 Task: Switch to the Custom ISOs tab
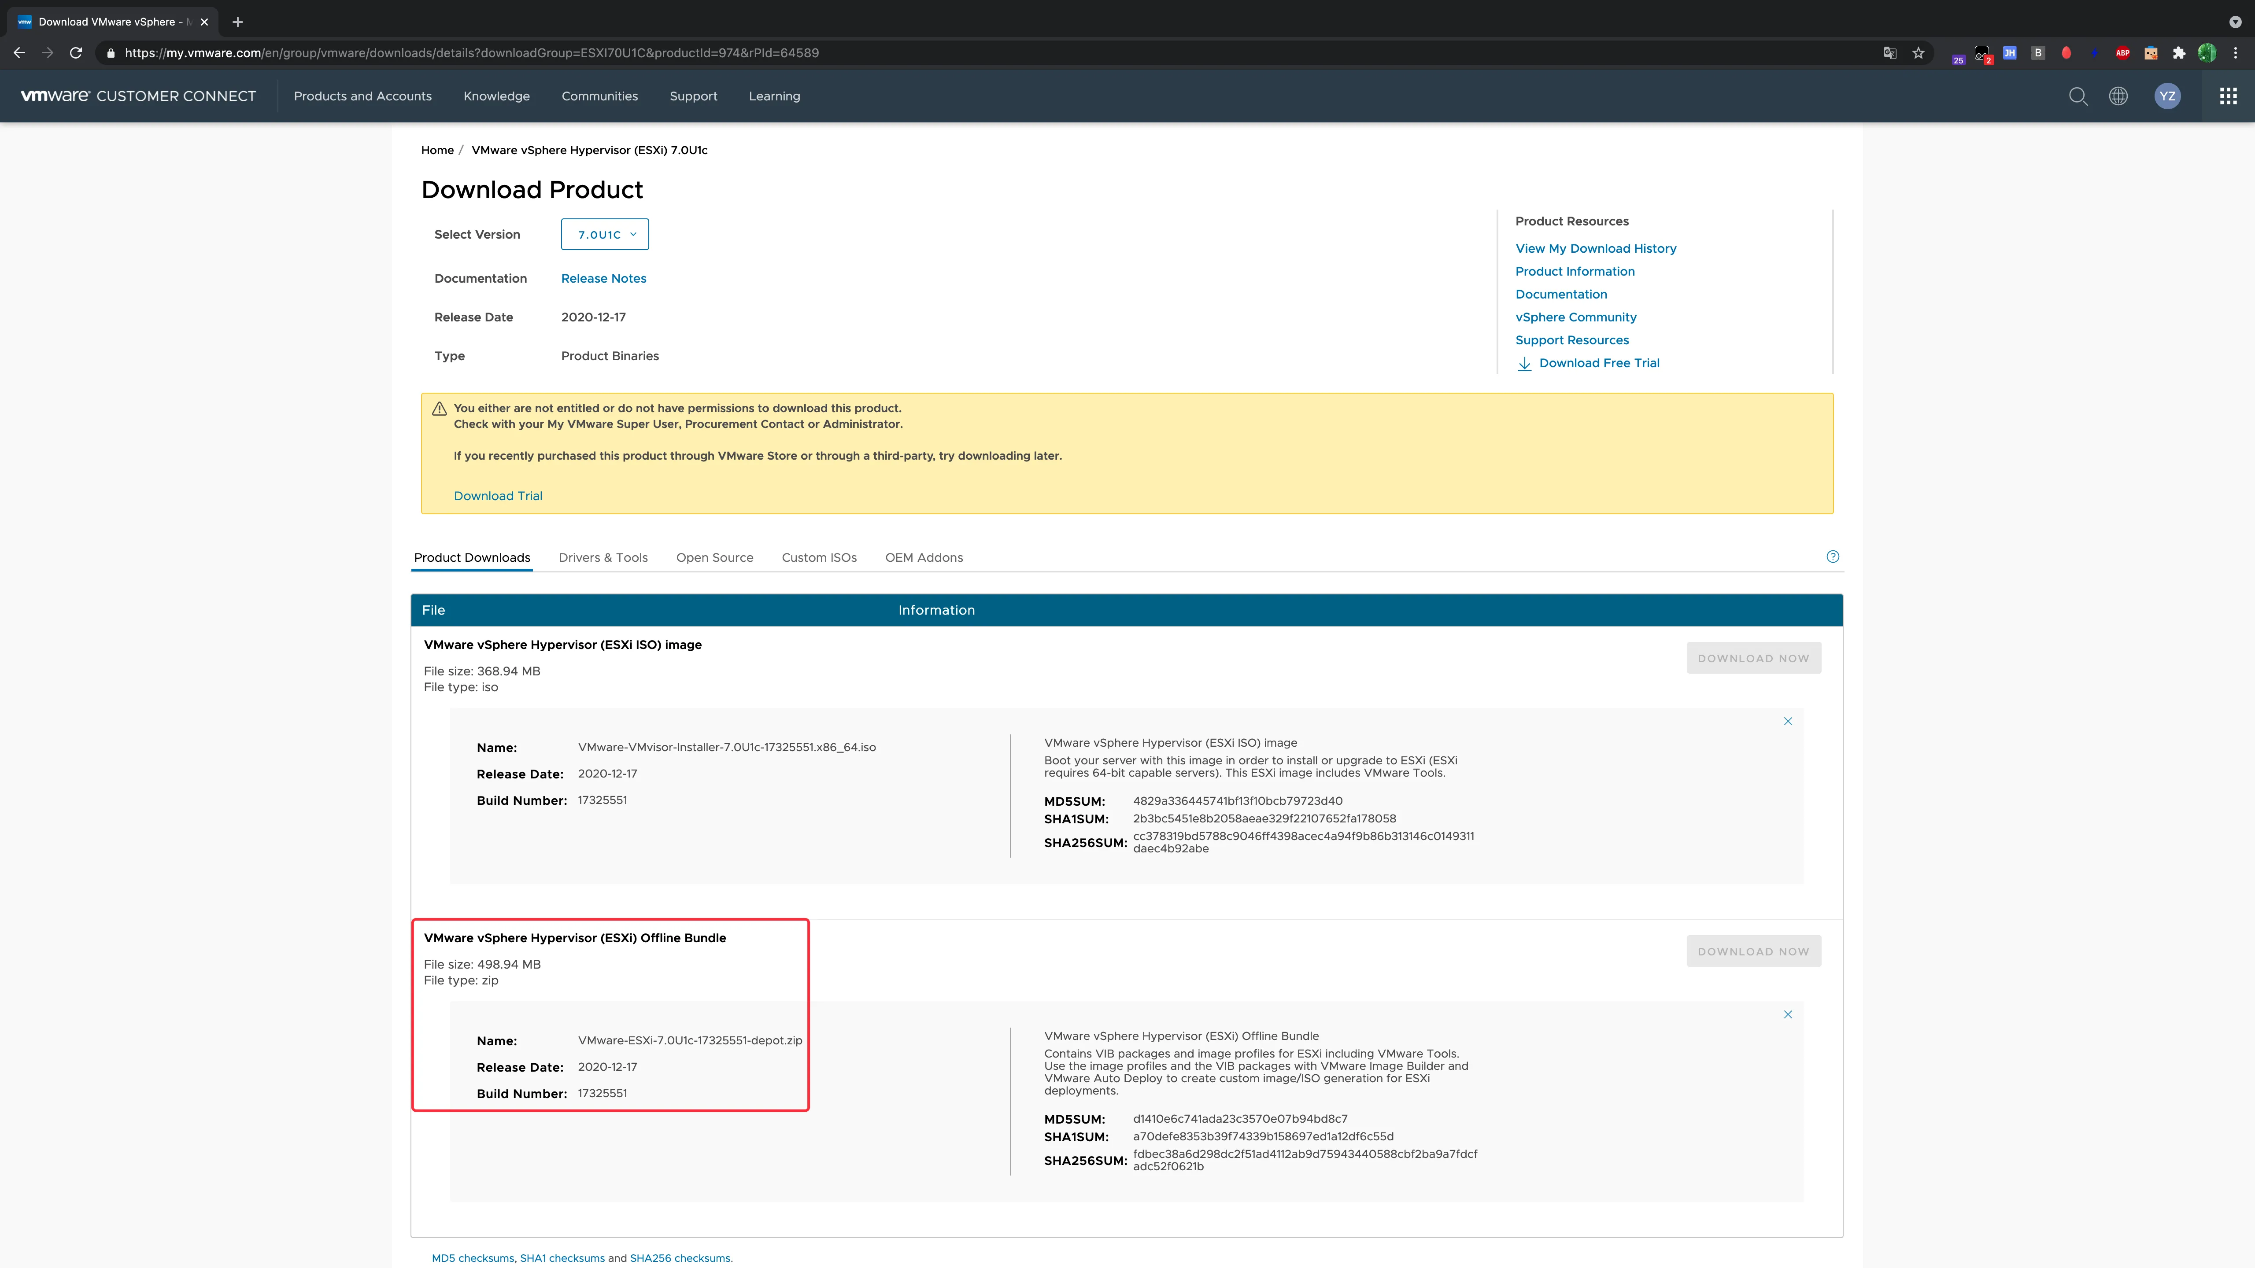coord(819,557)
